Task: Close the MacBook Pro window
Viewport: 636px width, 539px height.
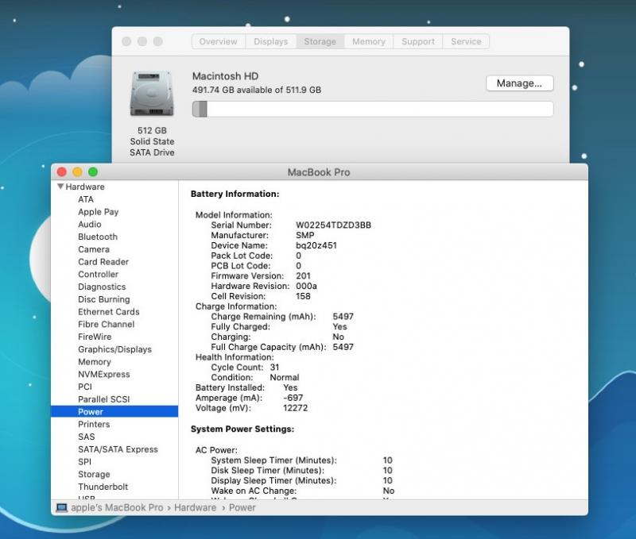Action: pos(62,172)
